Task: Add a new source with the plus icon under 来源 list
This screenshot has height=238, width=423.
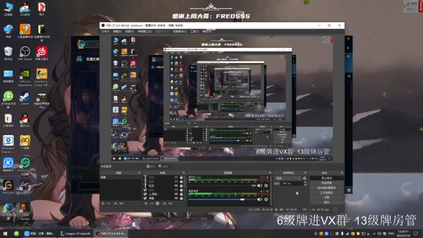Action: (146, 203)
